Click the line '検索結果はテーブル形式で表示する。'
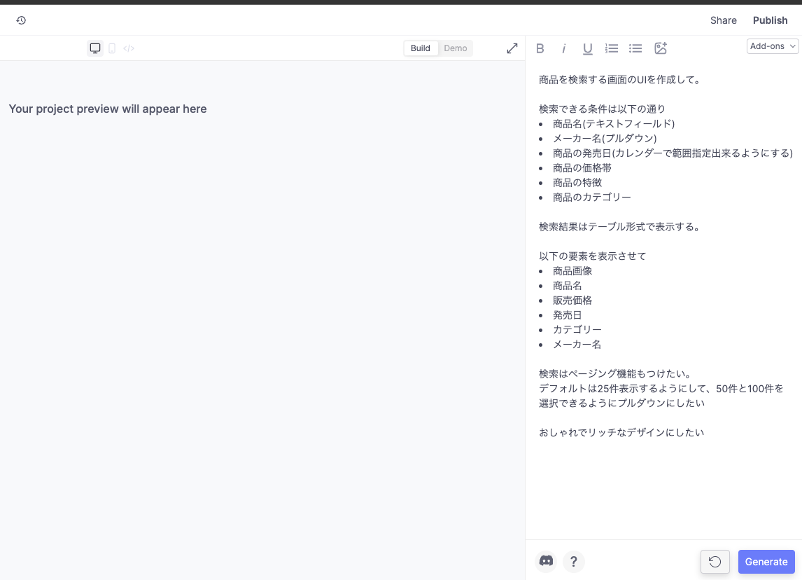Image resolution: width=802 pixels, height=580 pixels. click(621, 227)
